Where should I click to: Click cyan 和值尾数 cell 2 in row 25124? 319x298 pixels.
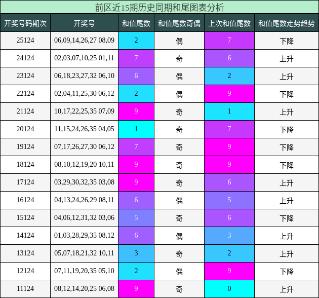[136, 41]
